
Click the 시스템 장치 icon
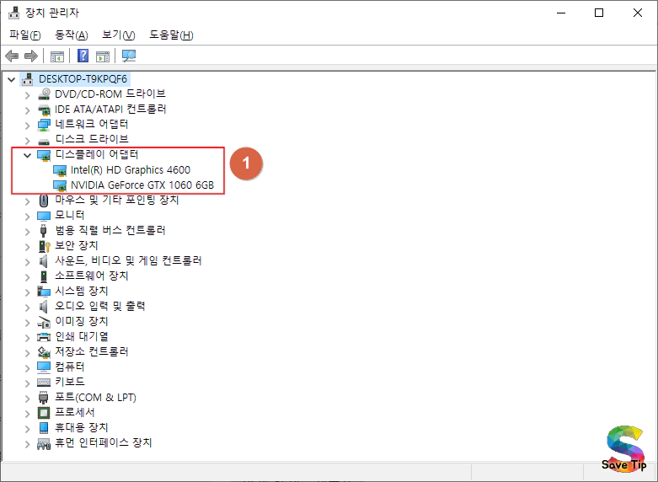[44, 292]
